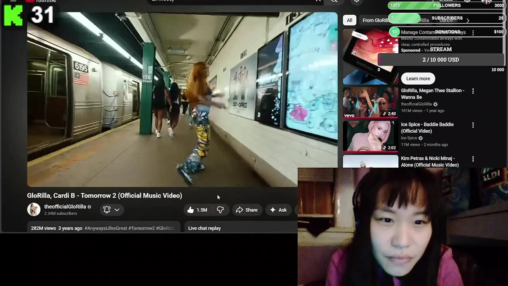Open the sponsored ad video thumbnail
Screen dimensions: 508x286
coord(370,56)
